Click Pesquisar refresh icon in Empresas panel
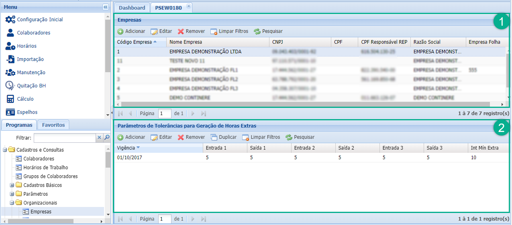This screenshot has height=225, width=512. coord(257,31)
